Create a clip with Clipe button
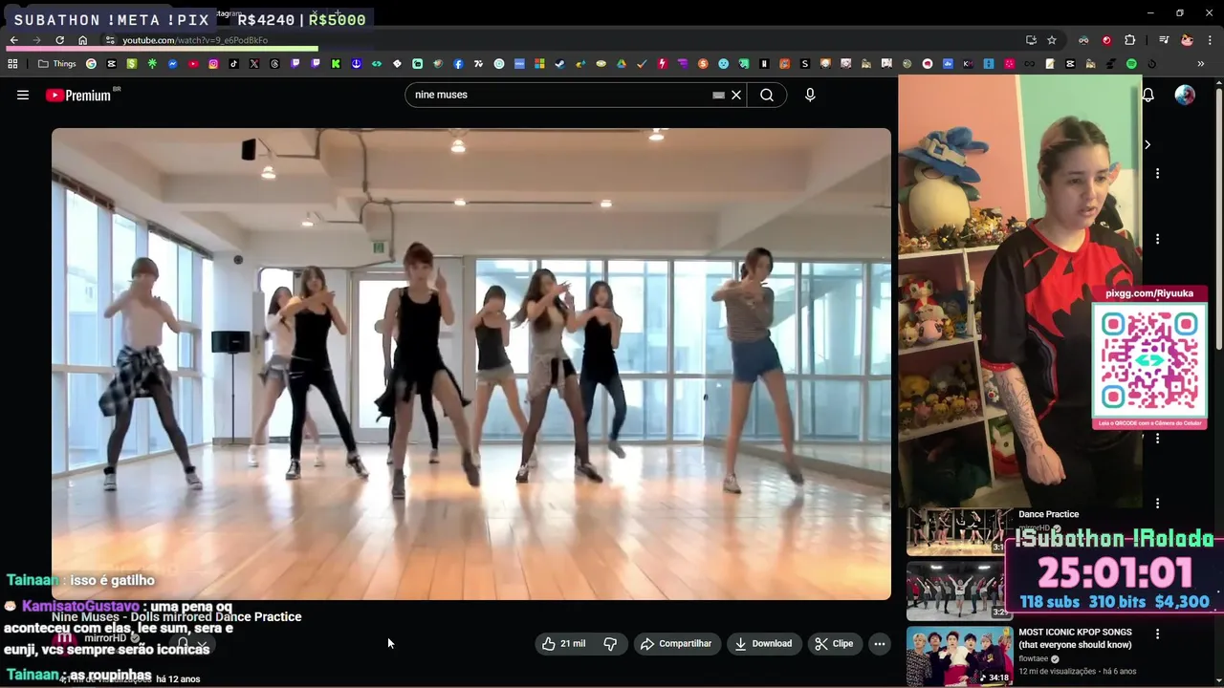Screen dimensions: 1224x688 (834, 643)
